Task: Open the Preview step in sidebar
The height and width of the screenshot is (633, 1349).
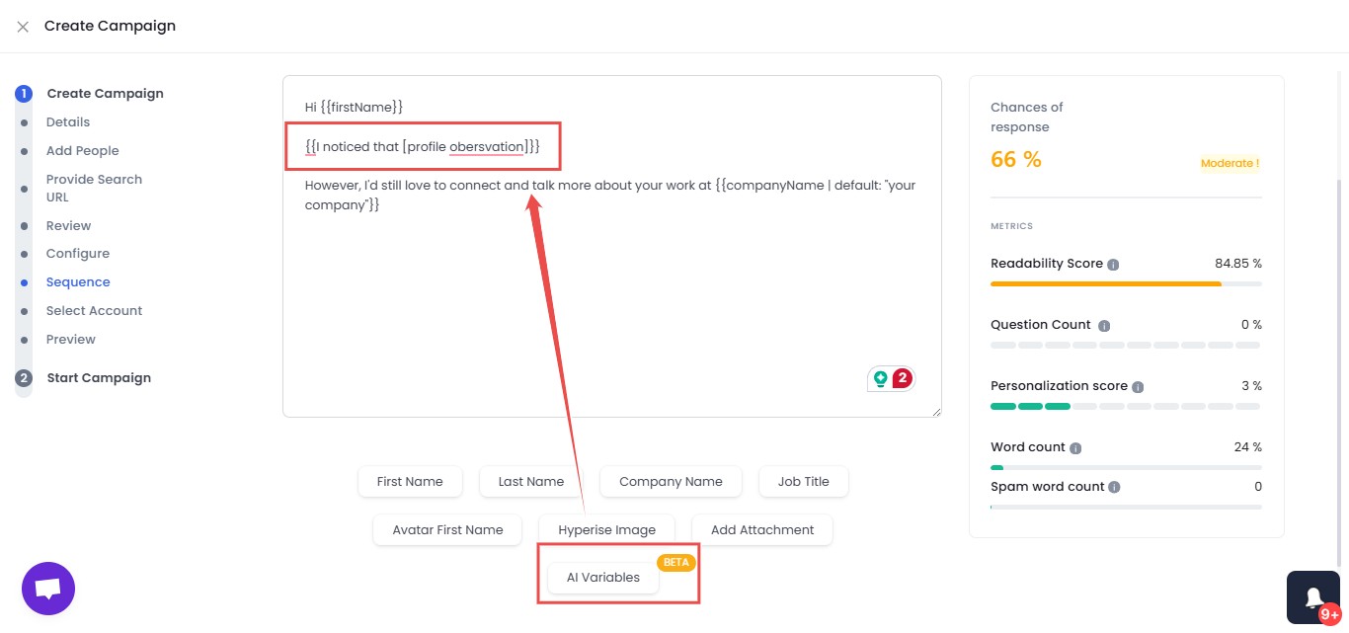Action: [x=70, y=339]
